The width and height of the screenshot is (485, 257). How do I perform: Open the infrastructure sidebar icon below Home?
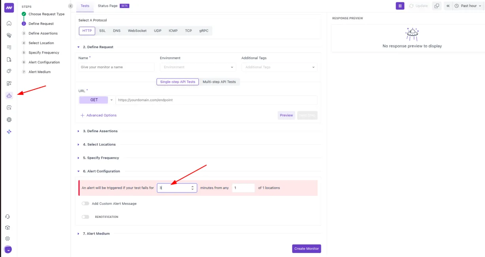coord(9,35)
